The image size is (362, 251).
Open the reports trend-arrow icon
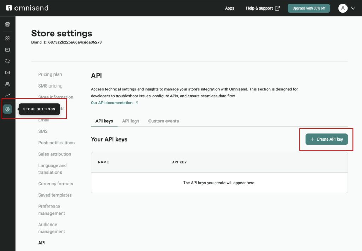pos(7,95)
